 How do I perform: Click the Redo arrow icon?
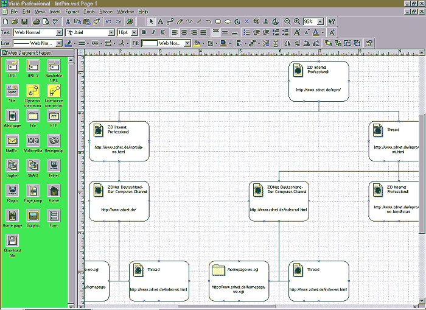tap(118, 21)
